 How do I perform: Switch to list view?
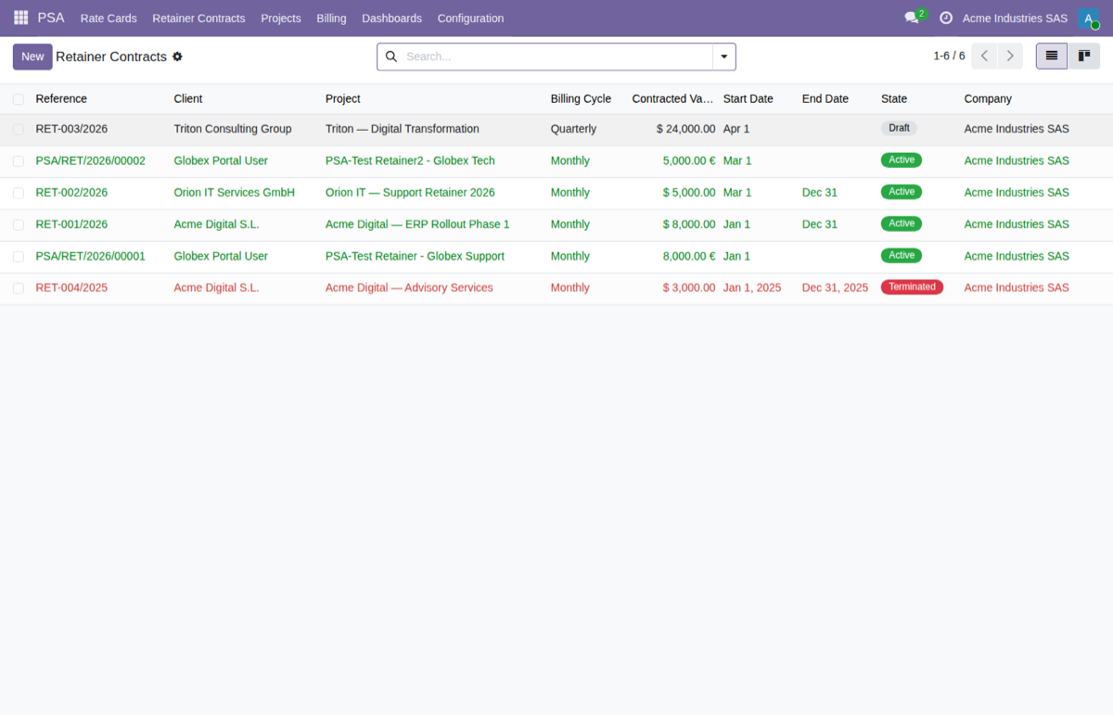pyautogui.click(x=1052, y=56)
